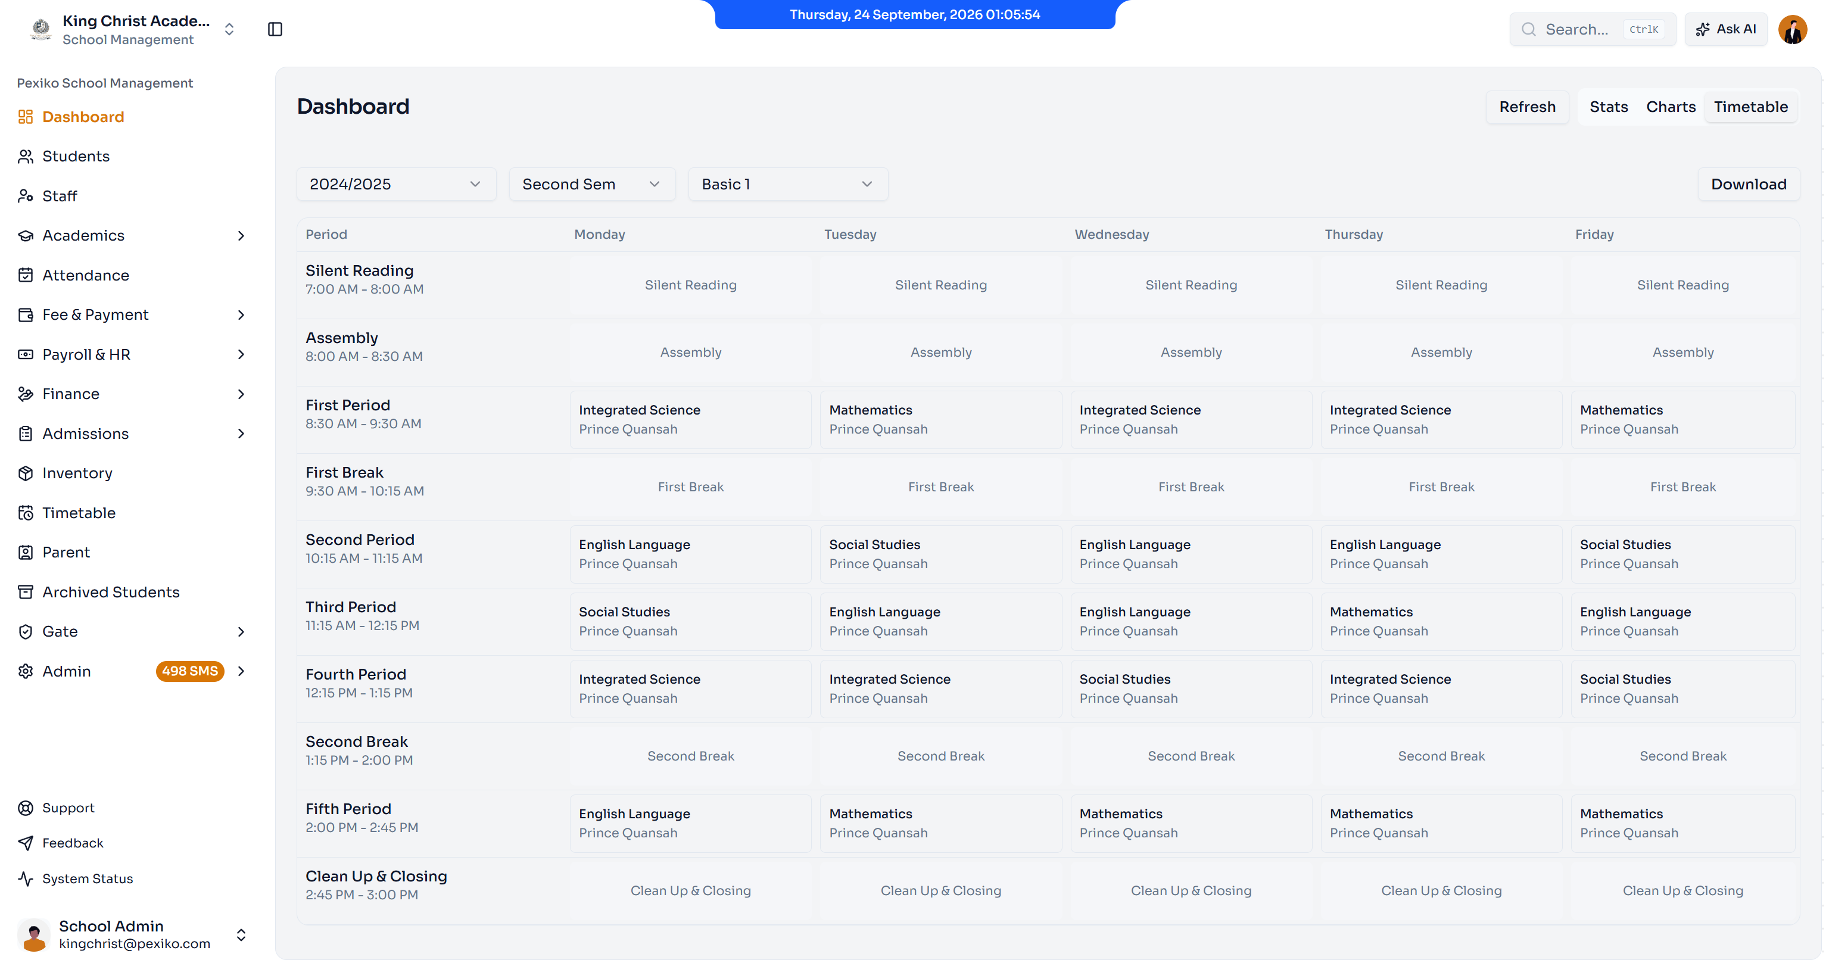The width and height of the screenshot is (1829, 963).
Task: Open the Inventory box icon
Action: [26, 473]
